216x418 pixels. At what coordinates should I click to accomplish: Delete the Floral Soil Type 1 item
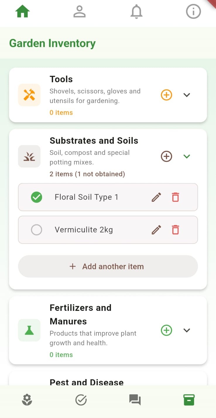click(x=175, y=197)
